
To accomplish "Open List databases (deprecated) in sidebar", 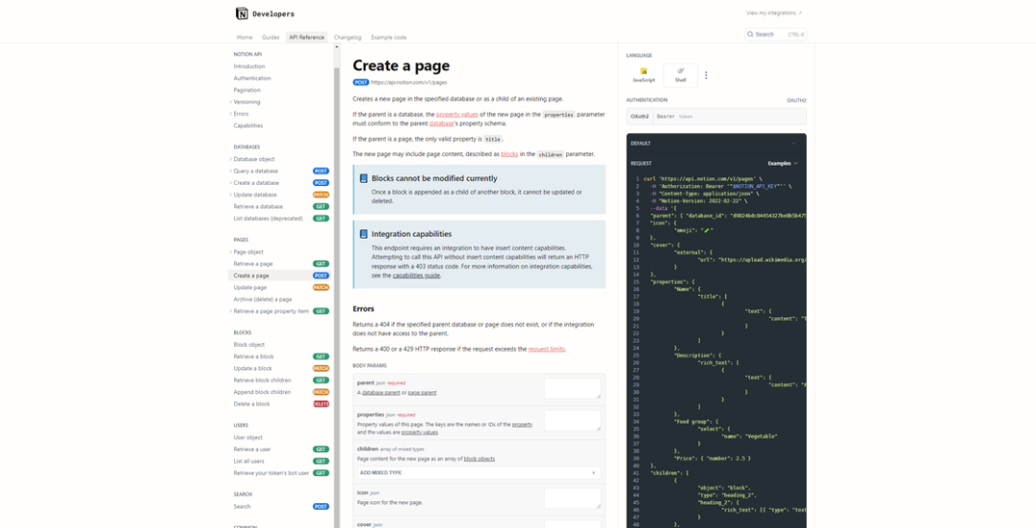I will (x=268, y=218).
